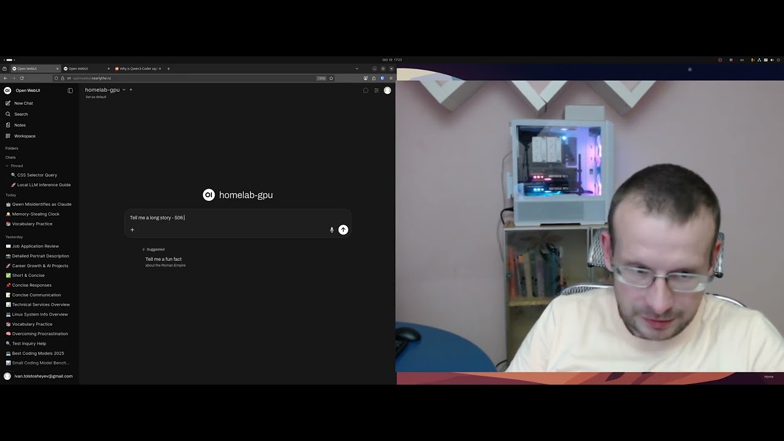Open browser extensions puzzle icon
This screenshot has width=784, height=441.
[x=374, y=78]
